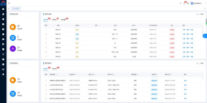Viewport: 207px width, 103px height.
Task: Click the content cell 0000 in task row 5
Action: coord(115,48)
